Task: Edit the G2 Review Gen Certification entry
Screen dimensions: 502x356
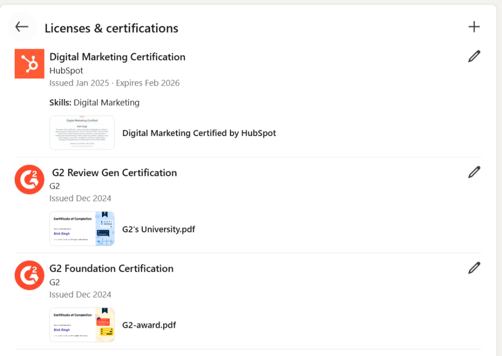Action: click(x=474, y=172)
